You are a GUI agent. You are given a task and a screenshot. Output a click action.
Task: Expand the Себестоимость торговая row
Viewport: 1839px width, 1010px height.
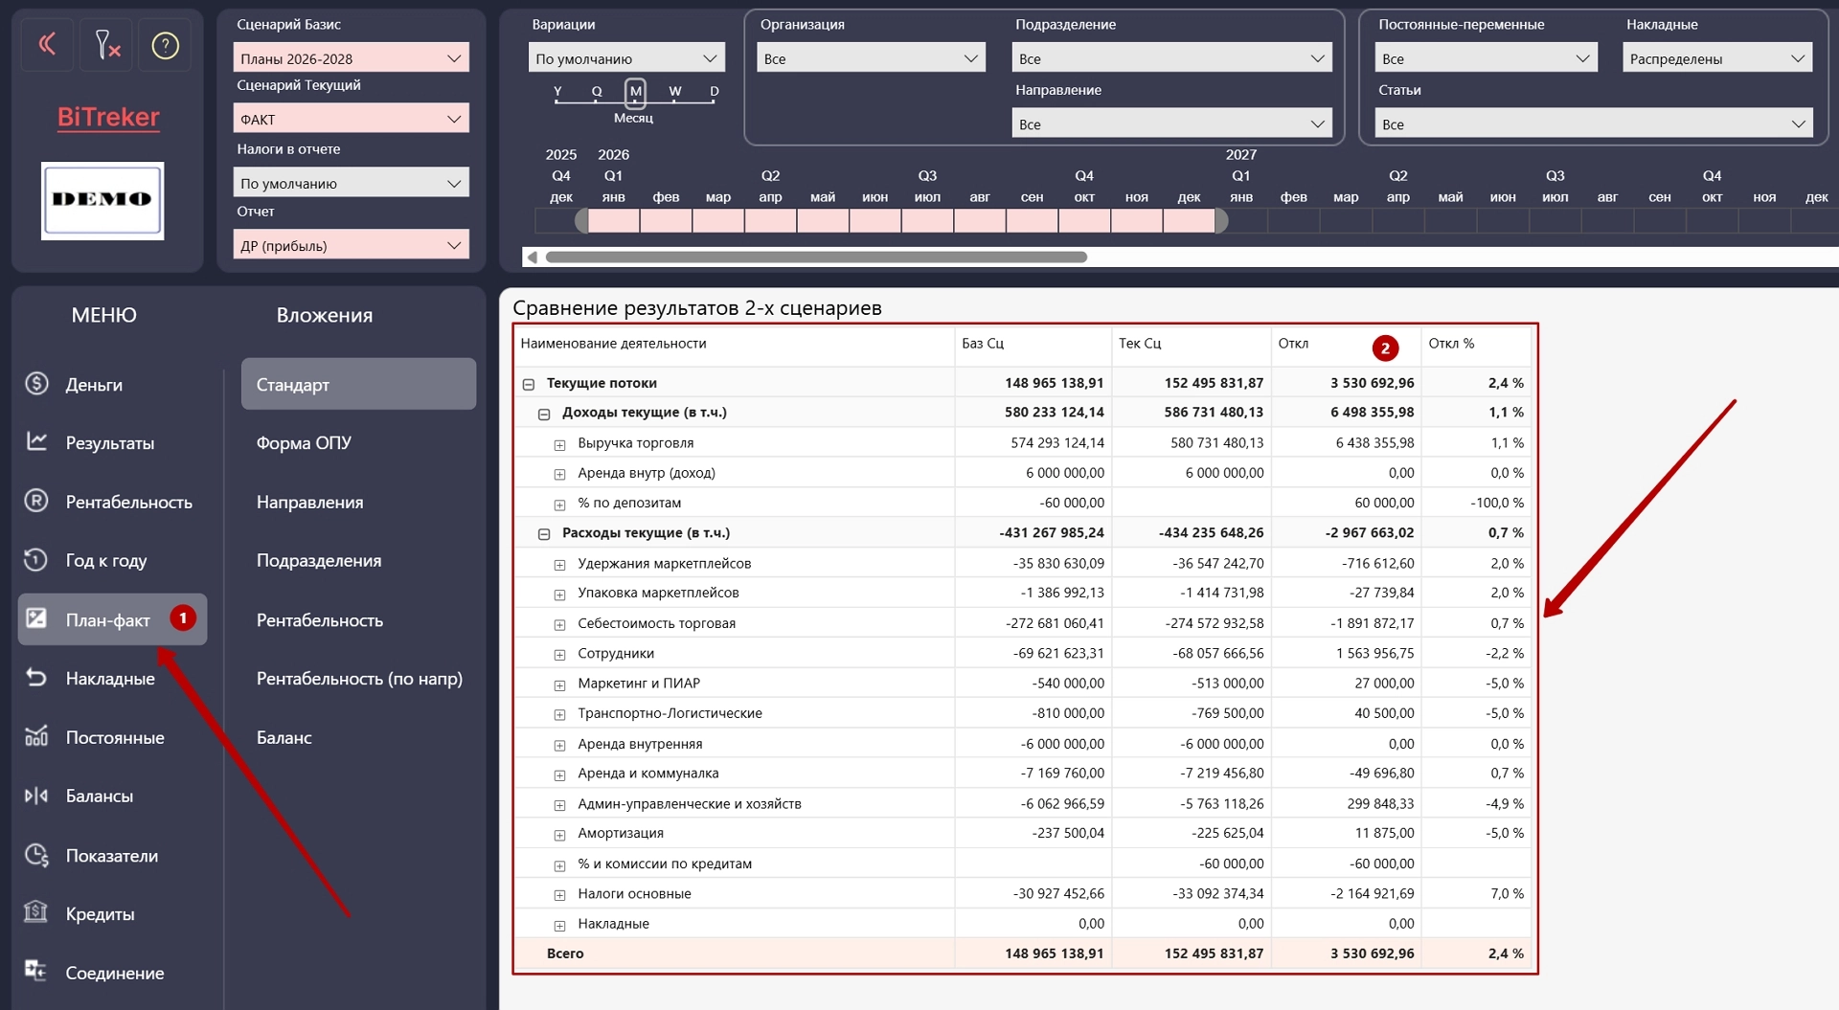(559, 625)
